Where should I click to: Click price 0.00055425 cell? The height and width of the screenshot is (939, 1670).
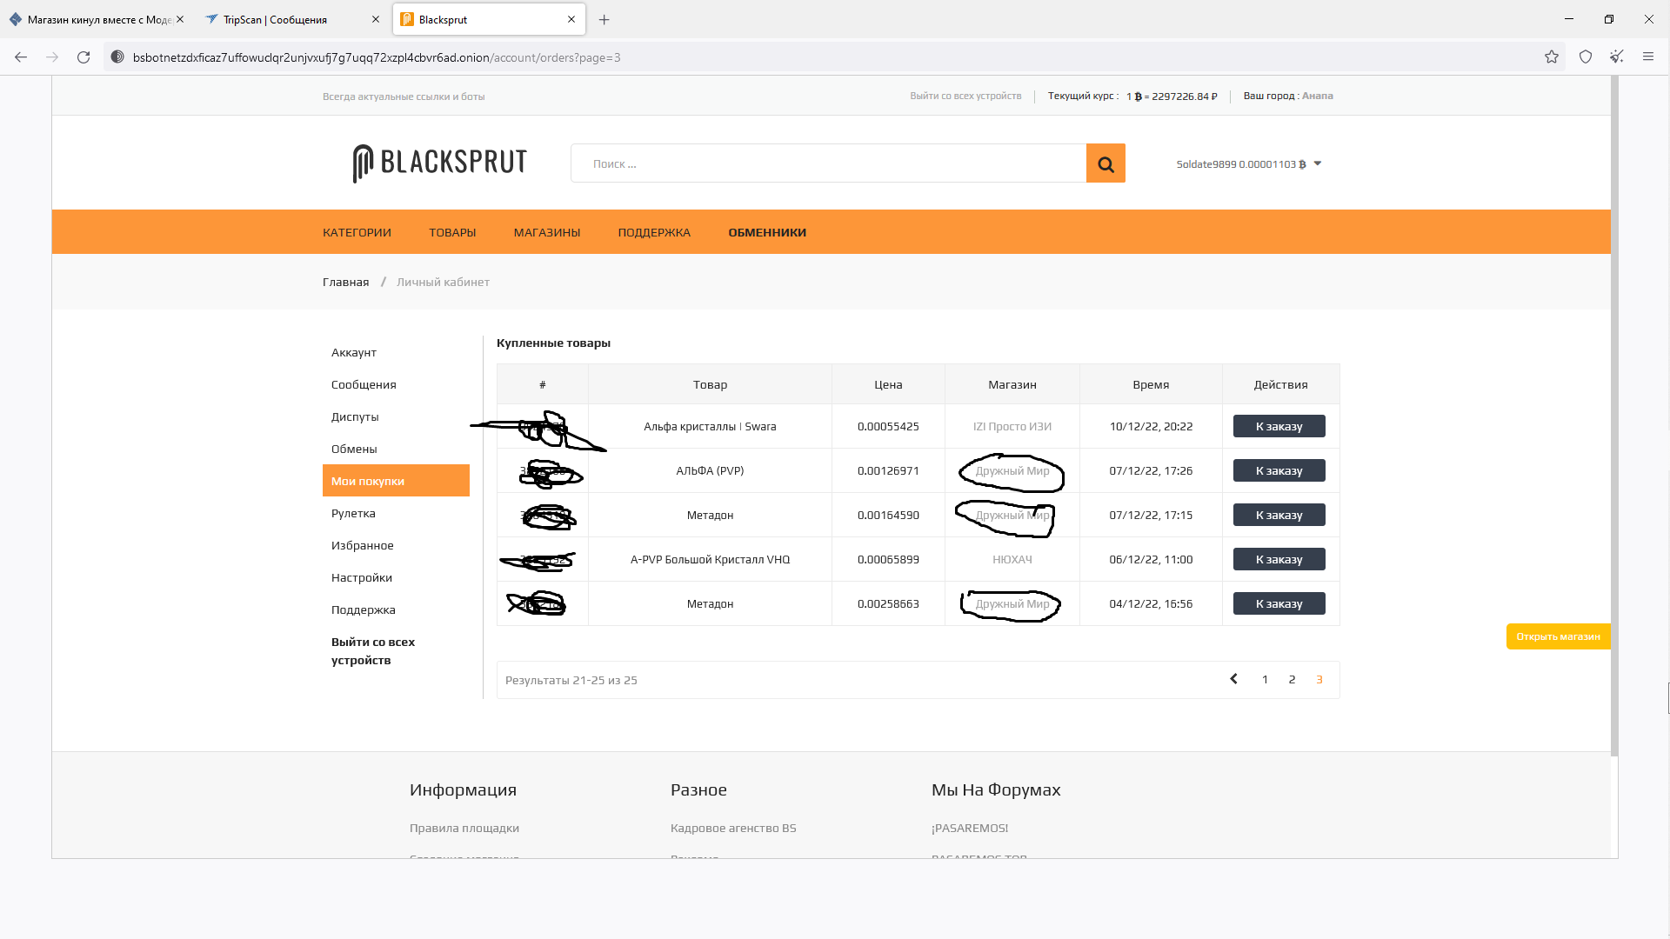pyautogui.click(x=888, y=426)
